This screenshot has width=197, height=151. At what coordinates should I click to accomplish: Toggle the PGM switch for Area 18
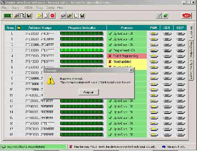click(153, 135)
